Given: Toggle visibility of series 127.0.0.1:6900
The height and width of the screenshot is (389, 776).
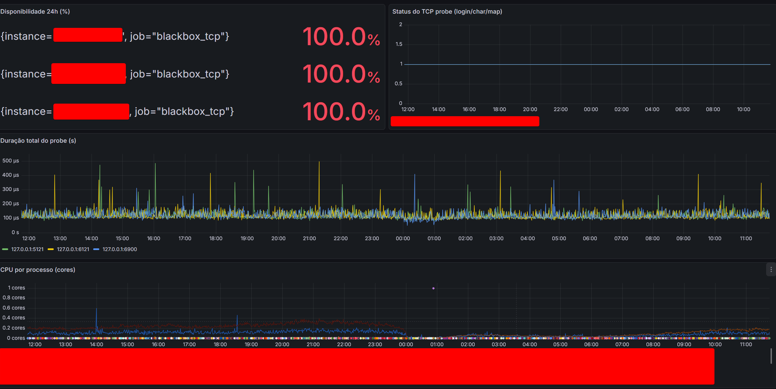Looking at the screenshot, I should (x=120, y=249).
